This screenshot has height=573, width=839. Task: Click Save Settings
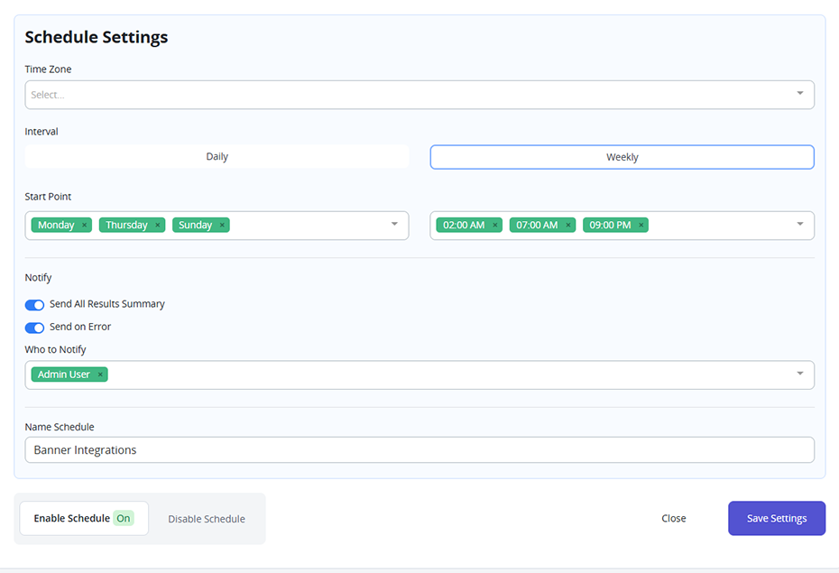pos(776,518)
